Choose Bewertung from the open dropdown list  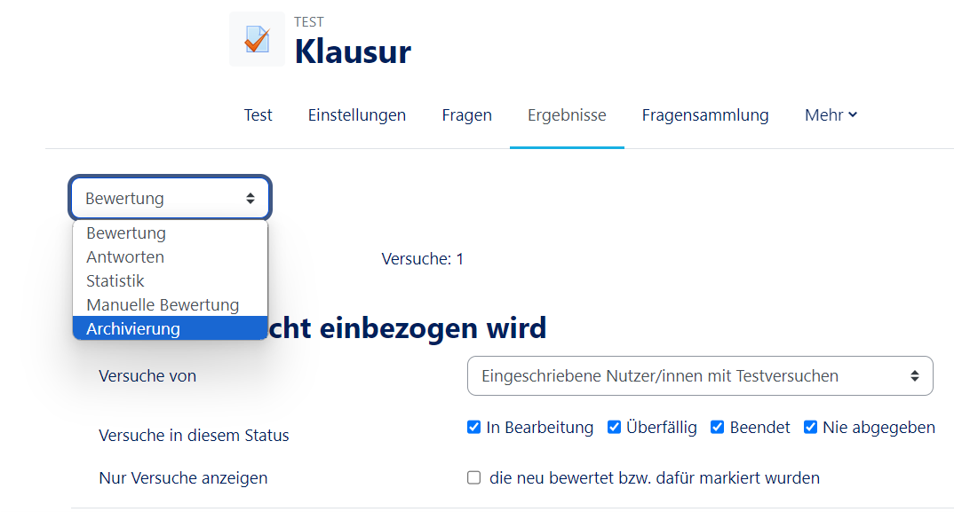[x=126, y=233]
